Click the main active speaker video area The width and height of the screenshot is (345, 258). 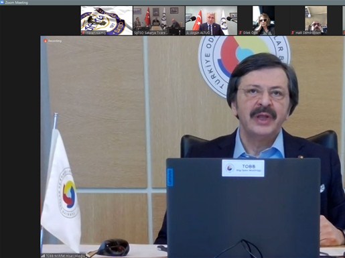point(192,147)
